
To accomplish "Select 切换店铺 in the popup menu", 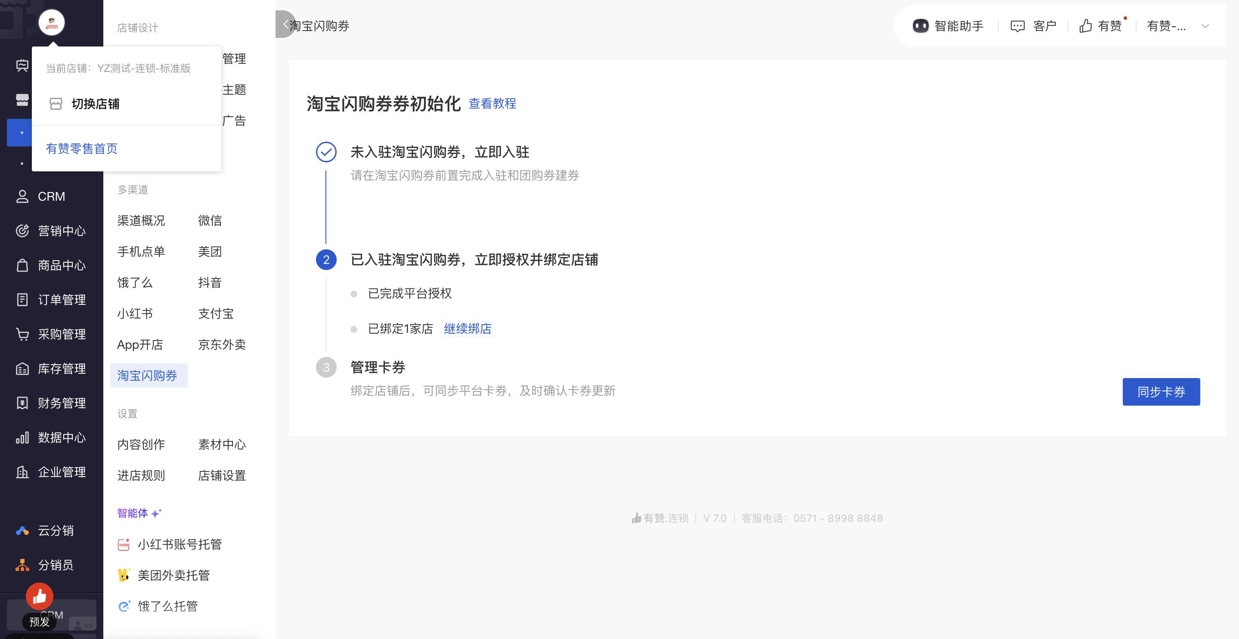I will click(x=95, y=104).
